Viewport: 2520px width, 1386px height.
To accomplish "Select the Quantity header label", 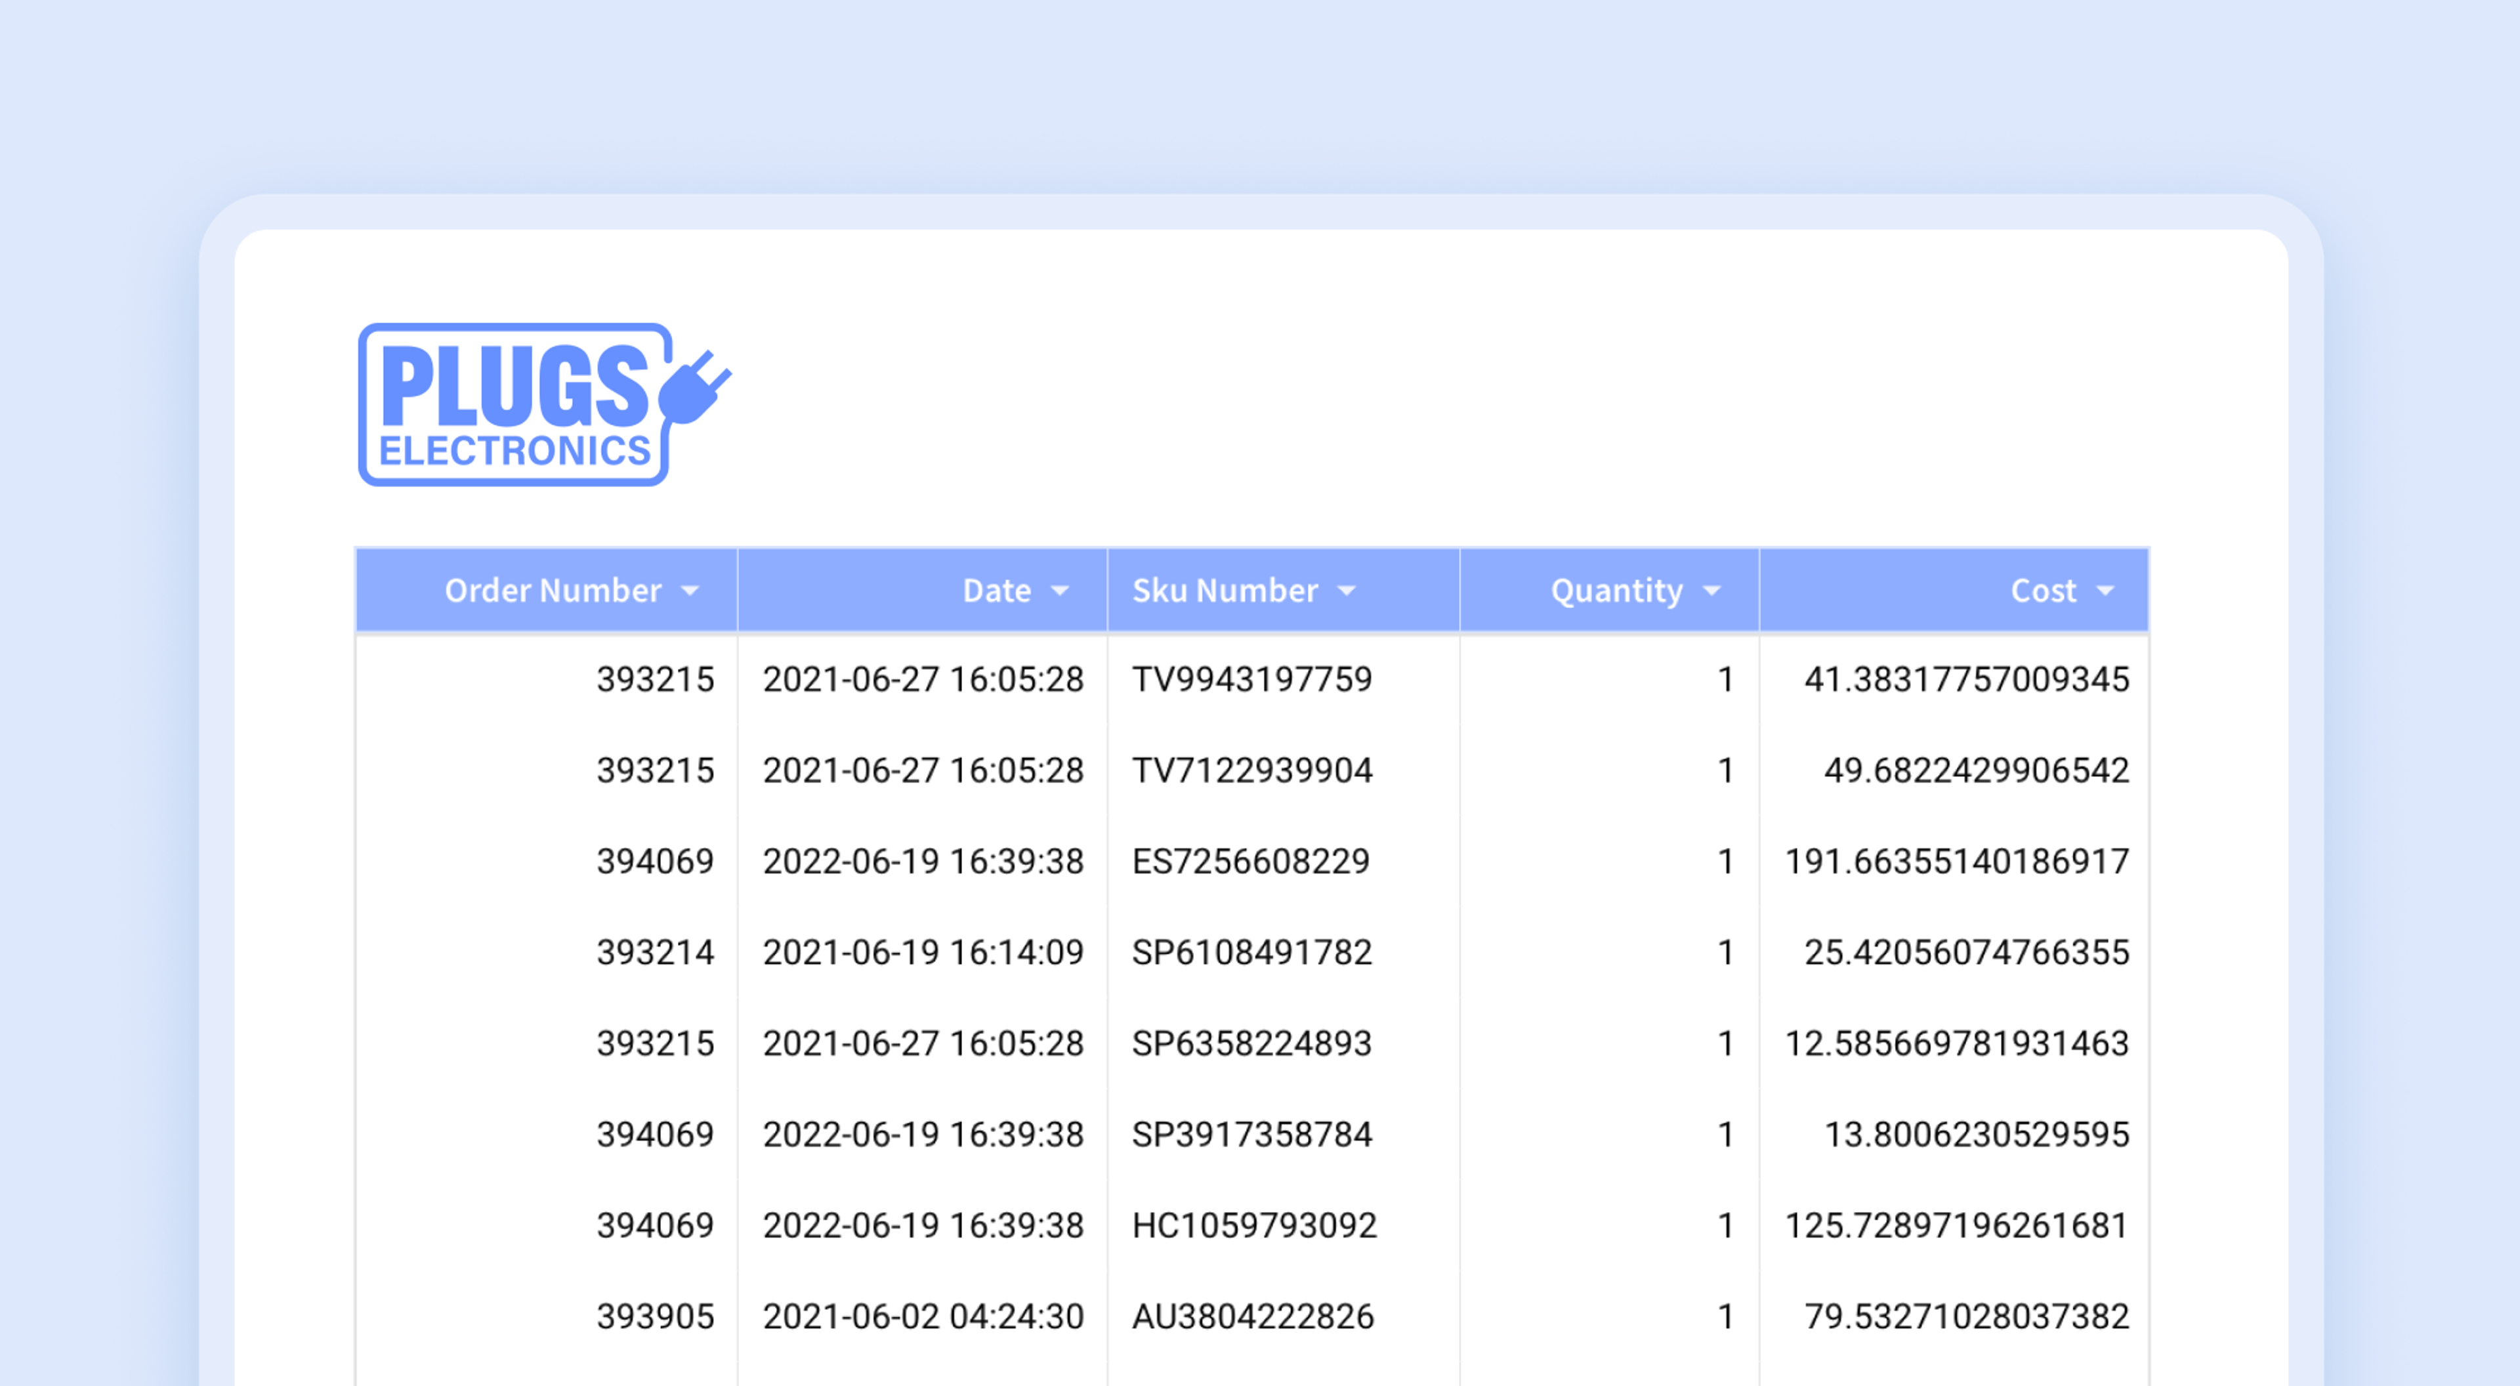I will (1617, 591).
